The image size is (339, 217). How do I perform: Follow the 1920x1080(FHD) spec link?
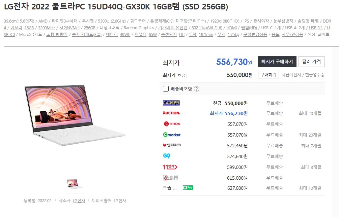pos(225,21)
